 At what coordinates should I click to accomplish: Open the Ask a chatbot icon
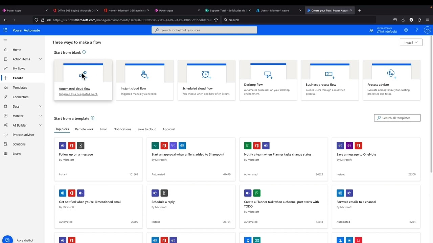point(7,240)
